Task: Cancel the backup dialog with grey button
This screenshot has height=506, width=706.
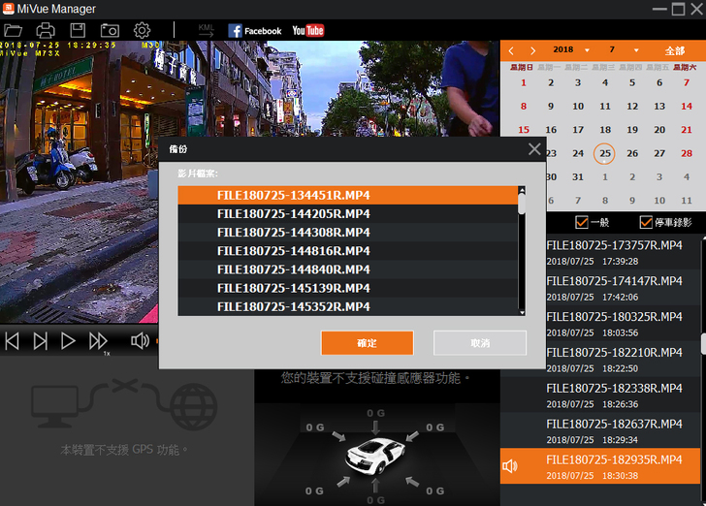Action: tap(480, 343)
